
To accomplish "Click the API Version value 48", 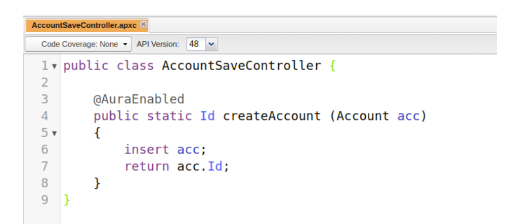I will [x=194, y=44].
